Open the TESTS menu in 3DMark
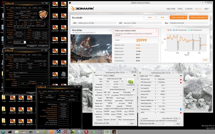This screenshot has height=134, width=215. coord(180,9)
